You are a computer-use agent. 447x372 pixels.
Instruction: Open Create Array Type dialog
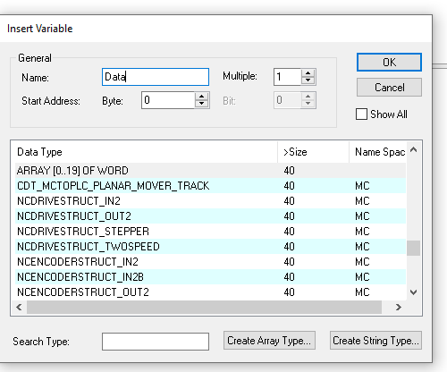(x=269, y=341)
